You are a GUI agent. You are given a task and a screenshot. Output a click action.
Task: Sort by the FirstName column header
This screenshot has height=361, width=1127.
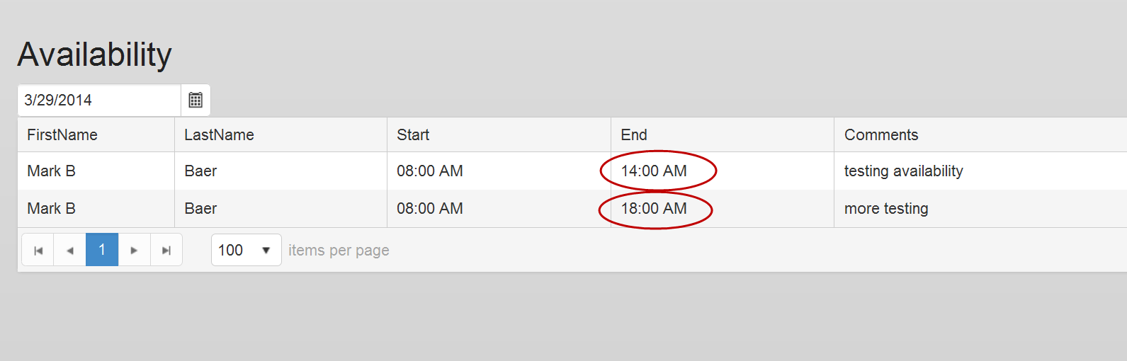click(x=62, y=135)
